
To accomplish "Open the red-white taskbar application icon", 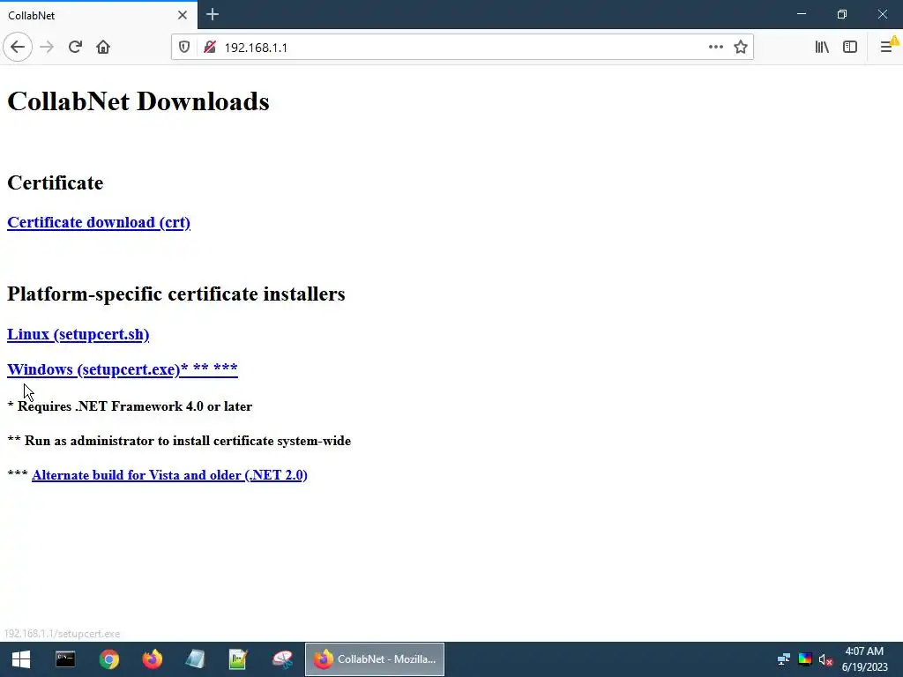I will tap(282, 659).
